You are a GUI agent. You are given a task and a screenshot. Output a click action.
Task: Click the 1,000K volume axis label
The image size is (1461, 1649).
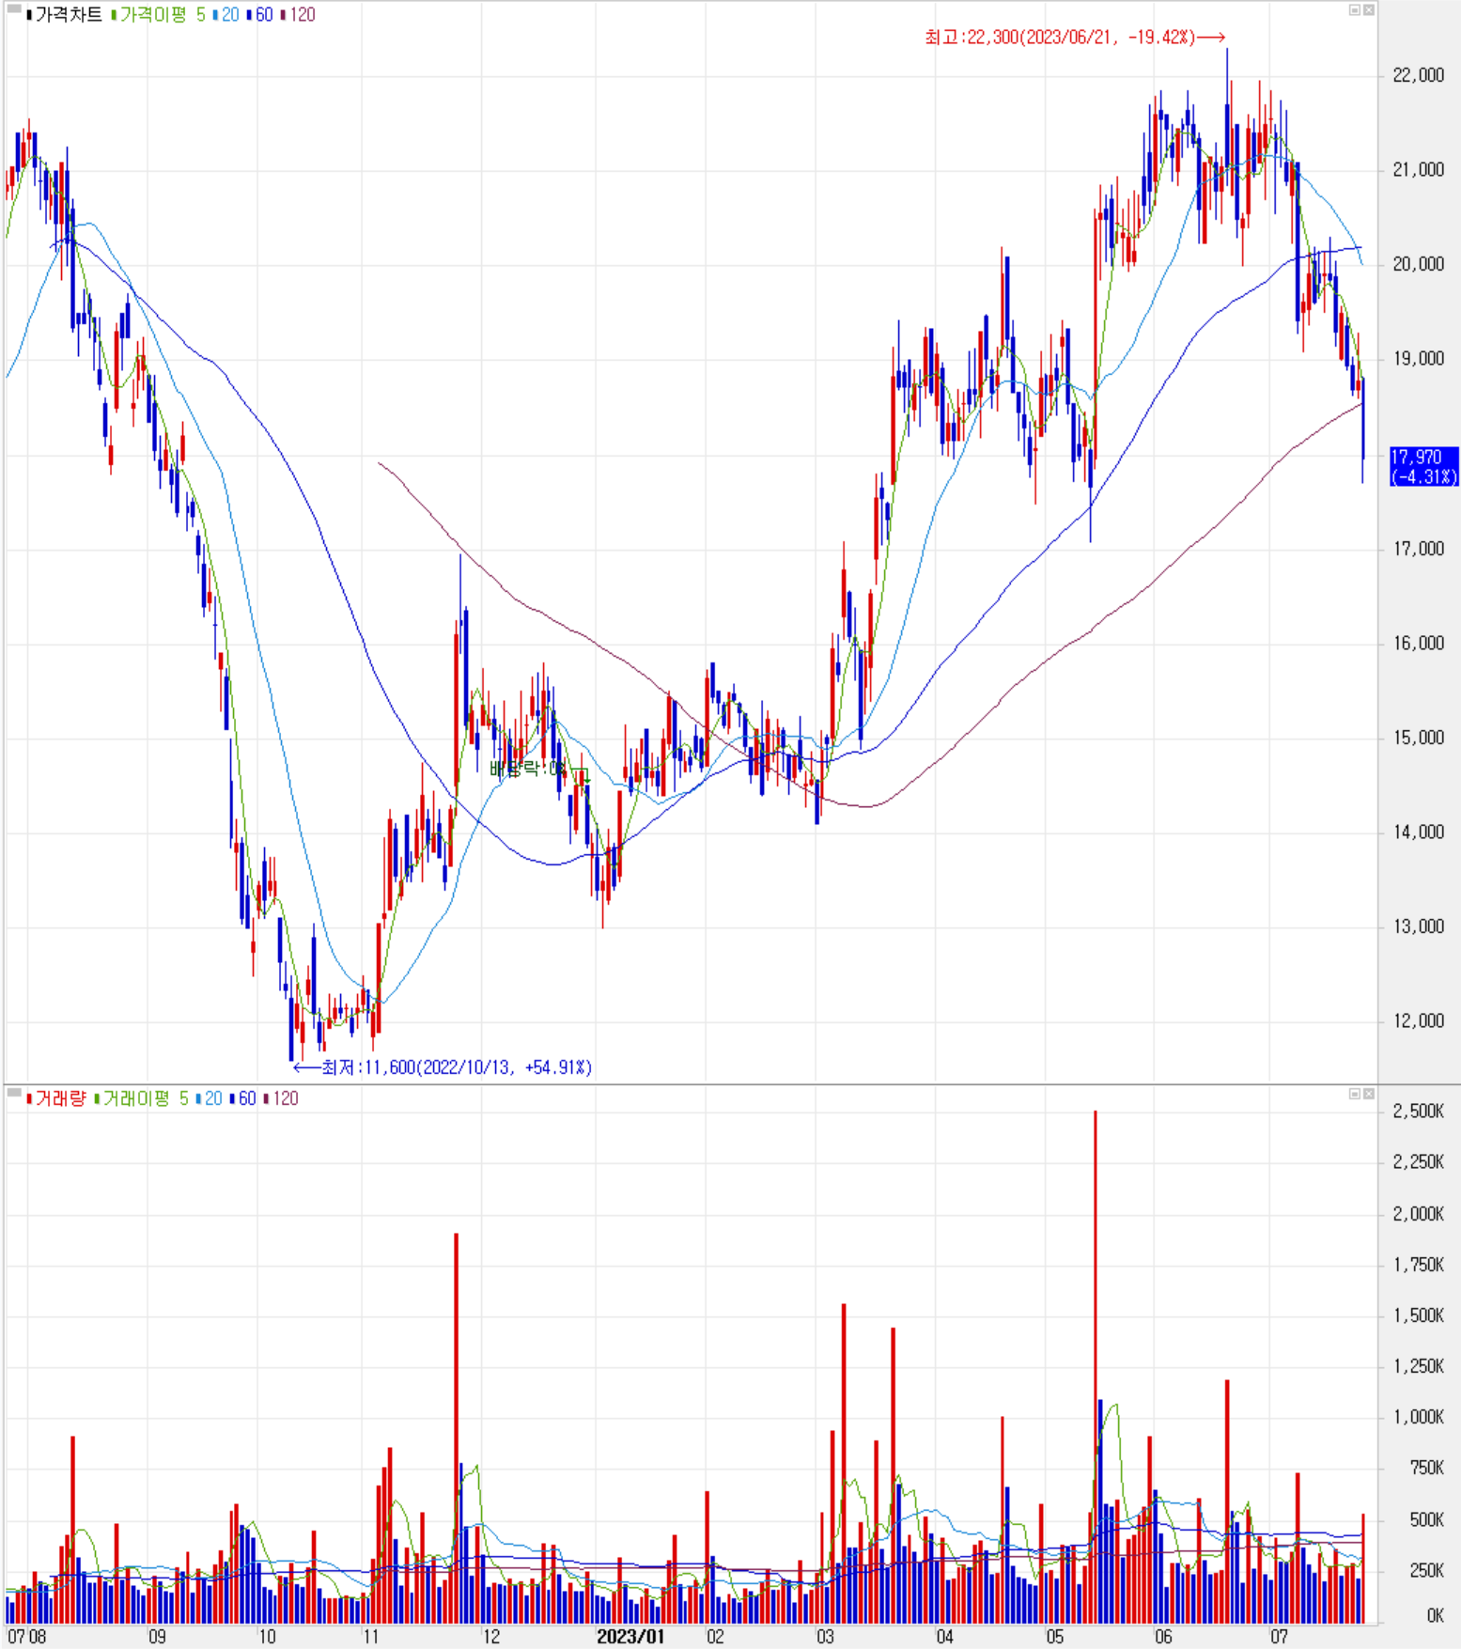click(1418, 1417)
